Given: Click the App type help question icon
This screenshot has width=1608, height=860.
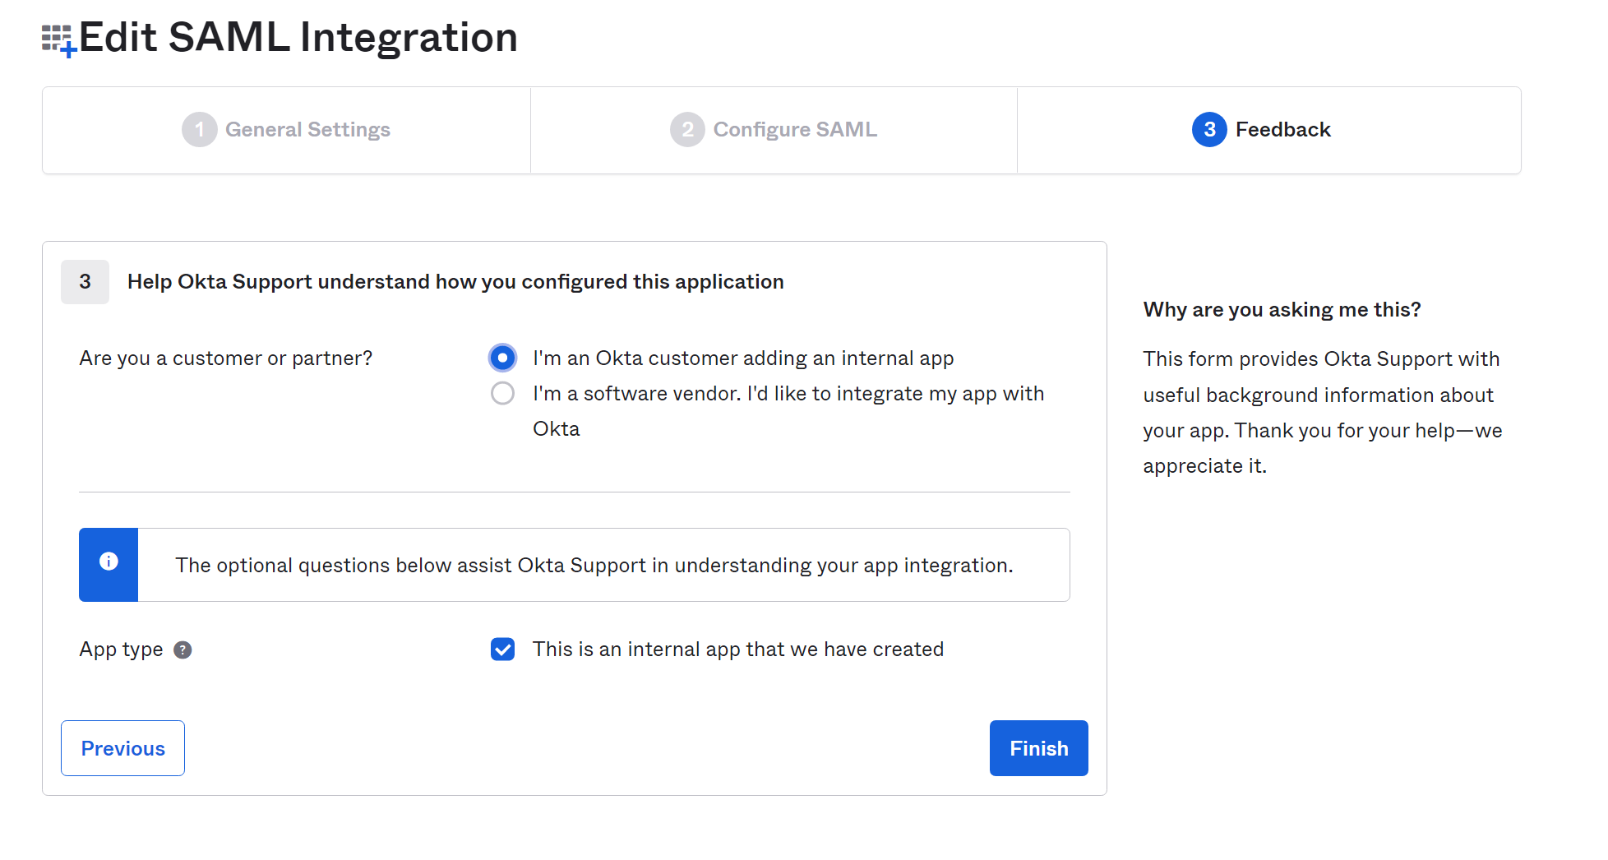Looking at the screenshot, I should pyautogui.click(x=183, y=650).
